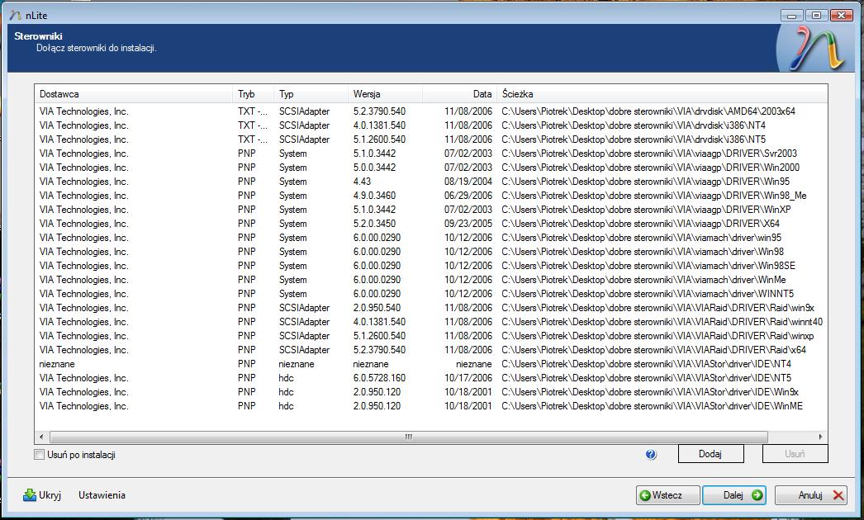Select the row with path VIARaid\DRIVER\Raid\winxp

tap(431, 336)
